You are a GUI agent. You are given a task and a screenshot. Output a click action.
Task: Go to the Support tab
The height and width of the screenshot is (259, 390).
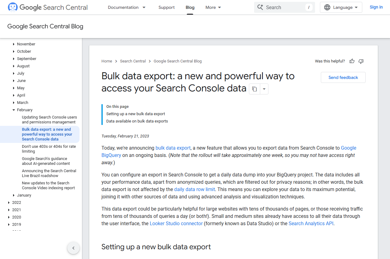click(167, 7)
